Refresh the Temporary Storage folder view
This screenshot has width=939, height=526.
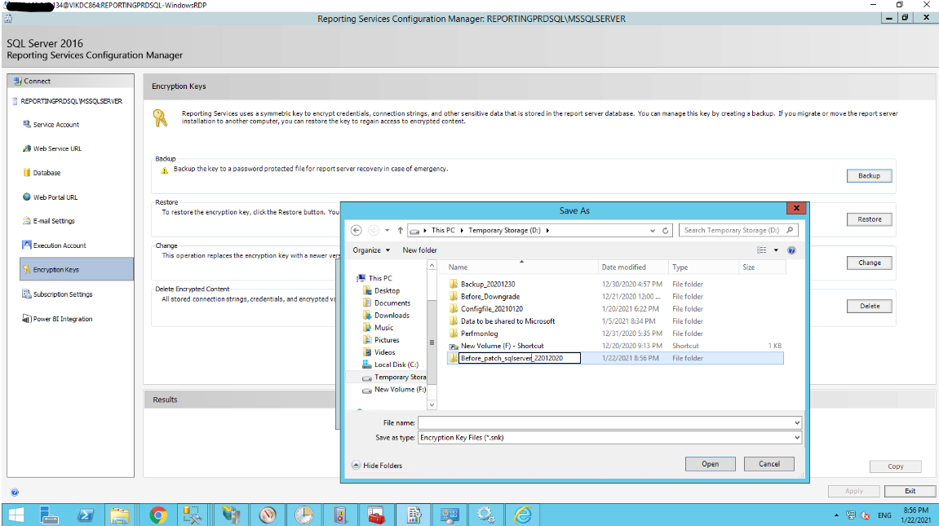tap(666, 231)
